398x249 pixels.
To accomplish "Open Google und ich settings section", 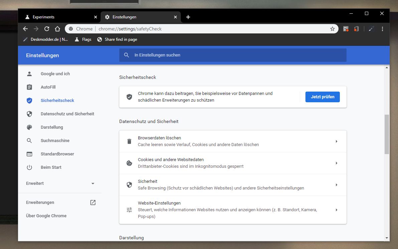I will [x=55, y=74].
